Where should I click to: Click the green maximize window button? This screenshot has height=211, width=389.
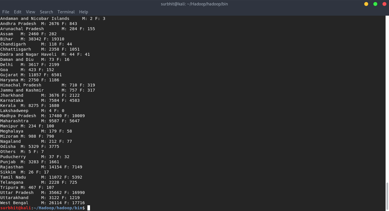point(375,4)
